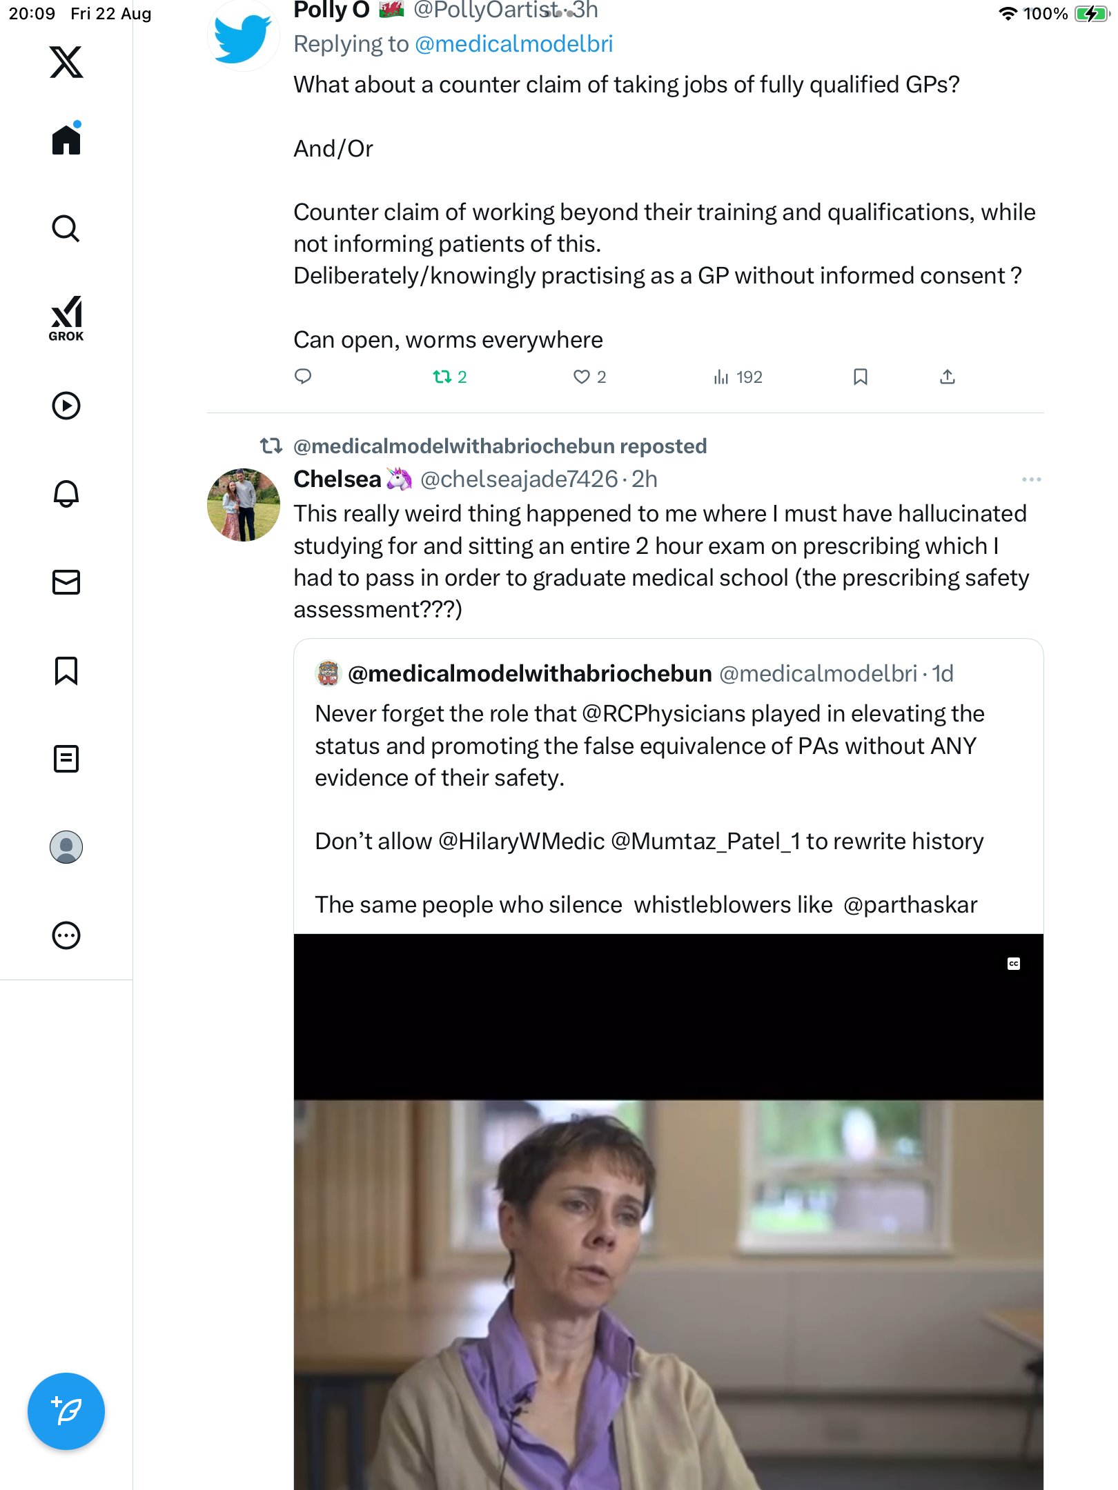Open the Grok assistant icon
The width and height of the screenshot is (1118, 1490).
pos(66,318)
